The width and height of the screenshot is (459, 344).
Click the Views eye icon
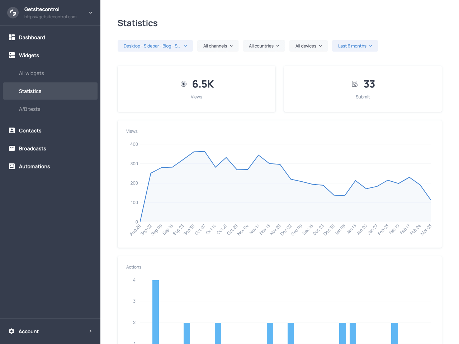coord(184,84)
